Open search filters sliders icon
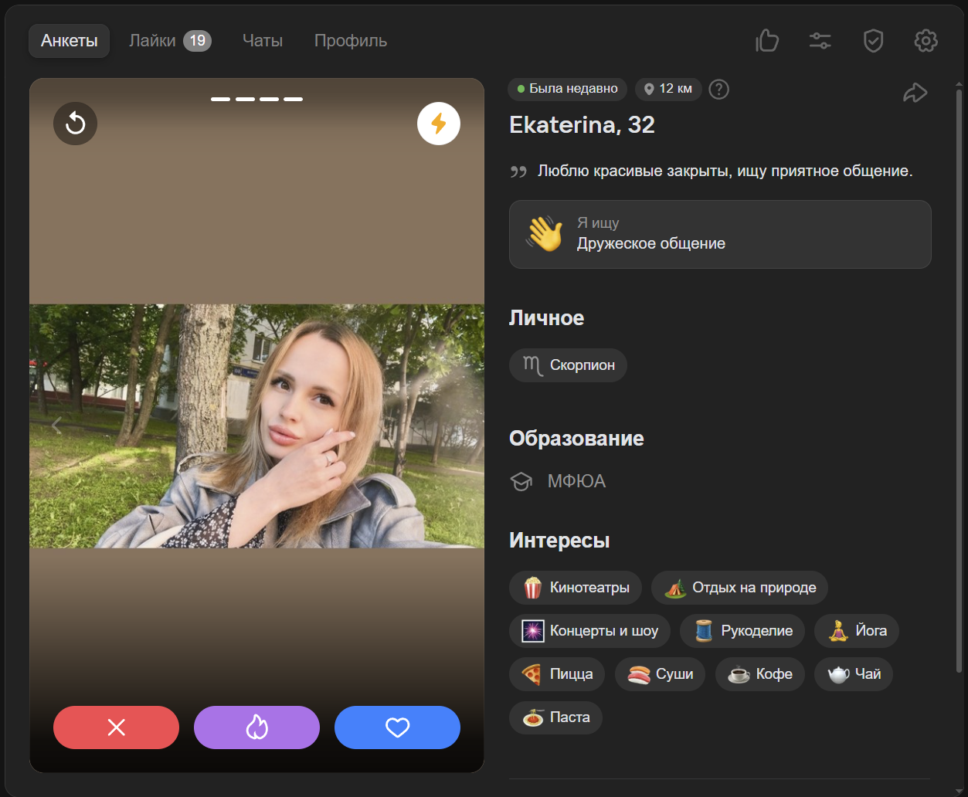This screenshot has height=797, width=968. click(x=820, y=41)
